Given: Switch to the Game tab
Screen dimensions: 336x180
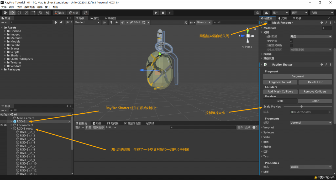Looking at the screenshot, I should [94, 18].
